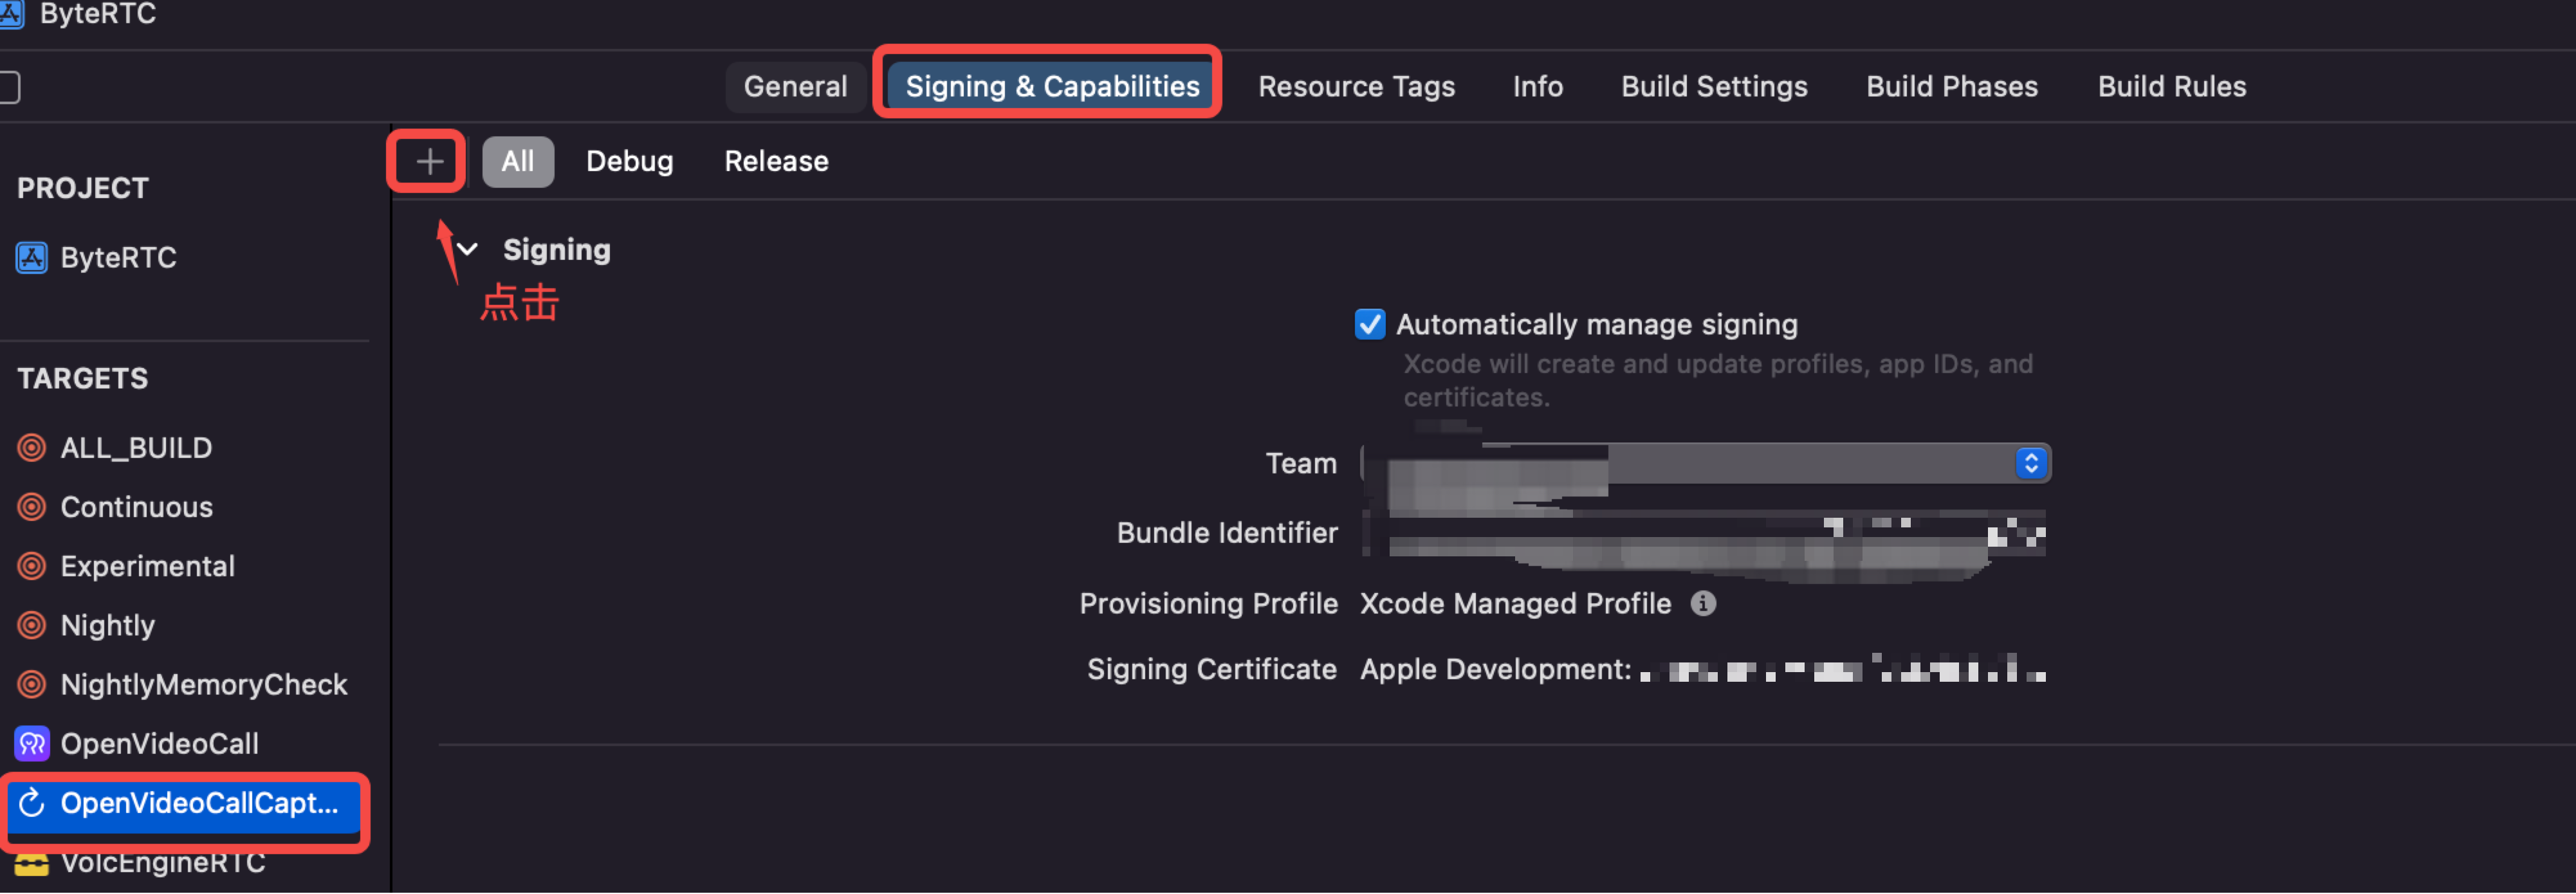Switch to the Build Settings tab

[x=1713, y=87]
